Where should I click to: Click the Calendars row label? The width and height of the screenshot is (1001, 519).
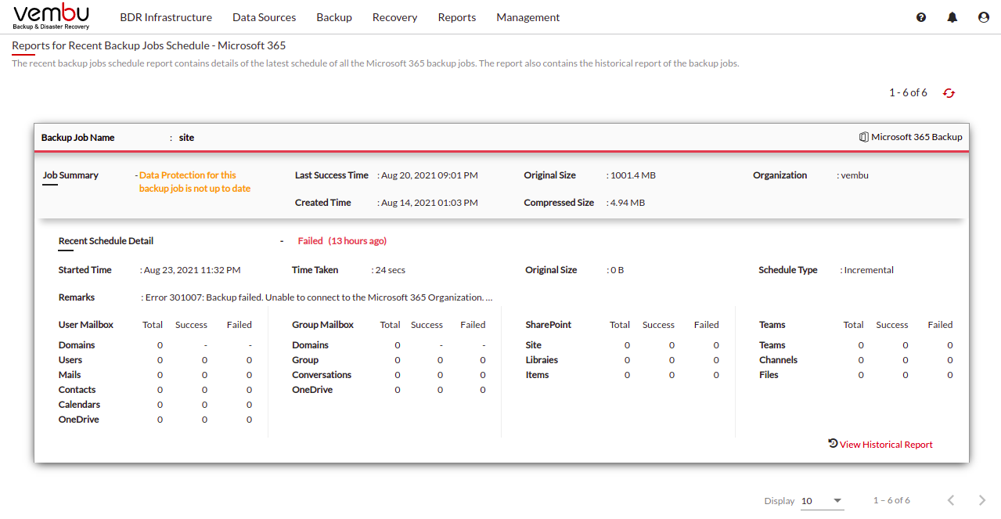pos(80,405)
